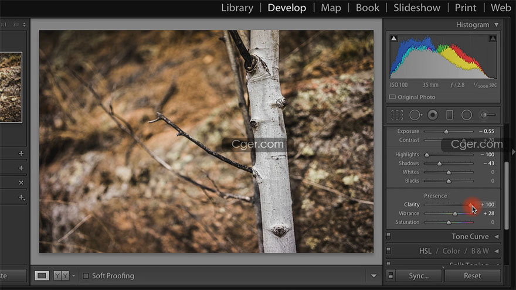516x290 pixels.
Task: Click the Exposure slider handle
Action: 446,131
